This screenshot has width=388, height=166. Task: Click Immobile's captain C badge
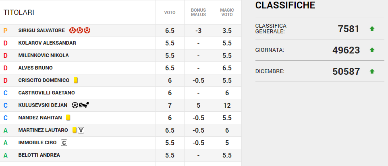64,143
